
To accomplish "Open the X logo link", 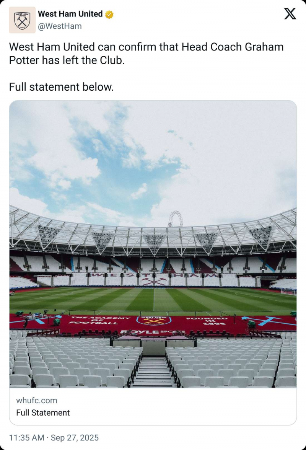I will pos(290,14).
